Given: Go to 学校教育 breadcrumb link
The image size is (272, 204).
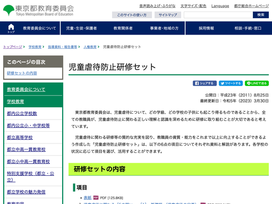Looking at the screenshot, I should pos(35,47).
